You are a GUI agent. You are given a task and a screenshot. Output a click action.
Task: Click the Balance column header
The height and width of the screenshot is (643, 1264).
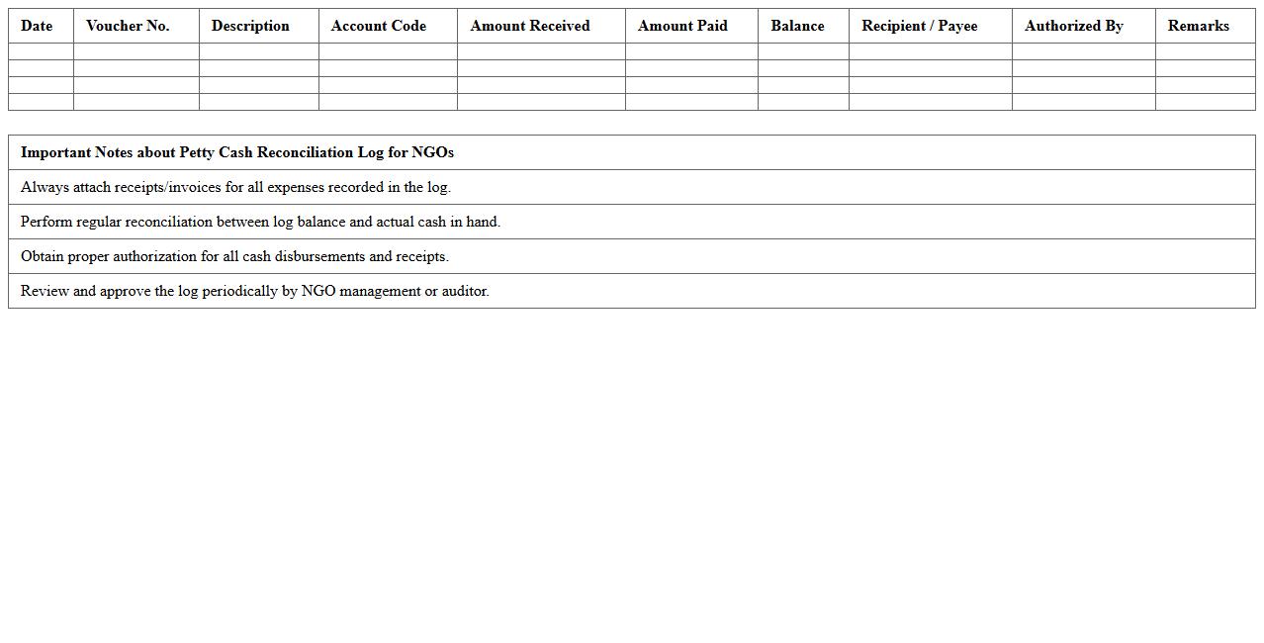pos(797,26)
